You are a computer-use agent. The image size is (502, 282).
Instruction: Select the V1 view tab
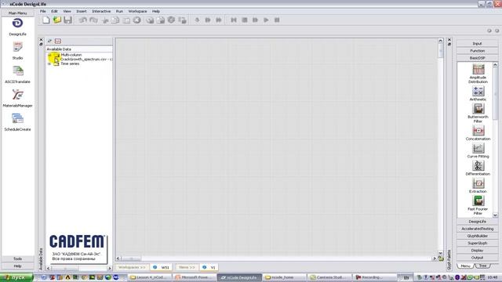pyautogui.click(x=209, y=267)
